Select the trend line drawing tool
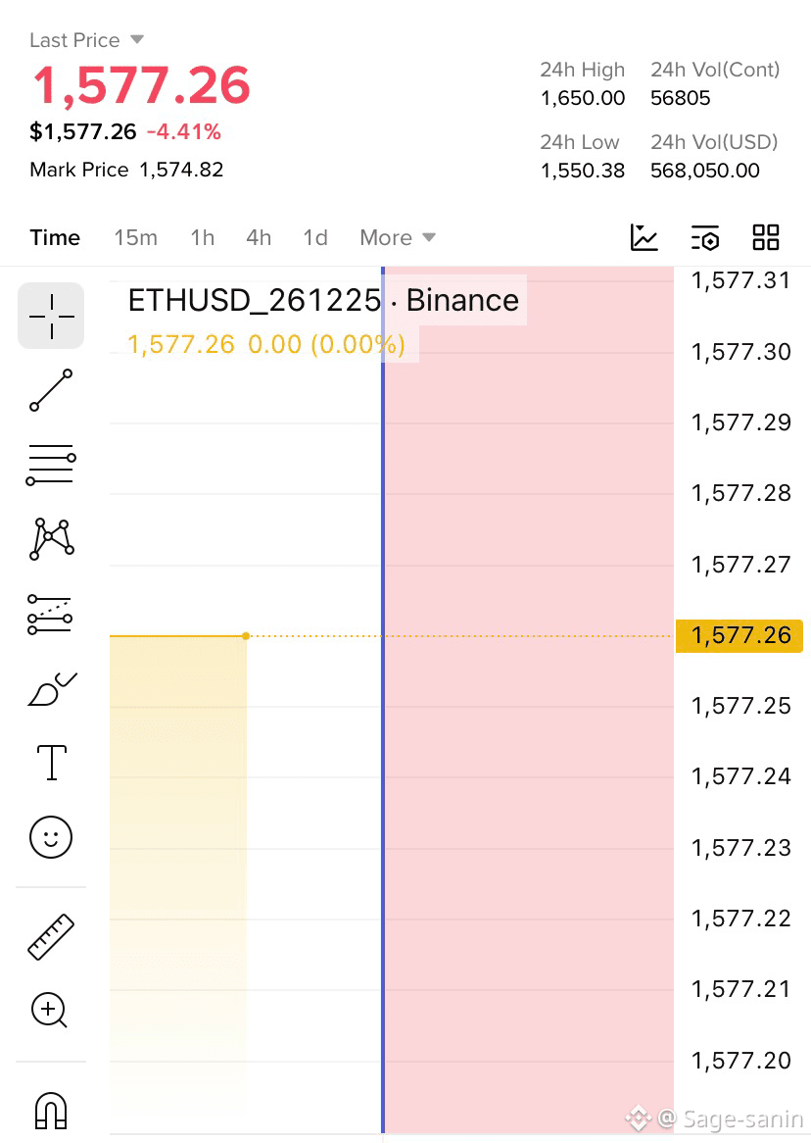811x1143 pixels. click(x=51, y=390)
